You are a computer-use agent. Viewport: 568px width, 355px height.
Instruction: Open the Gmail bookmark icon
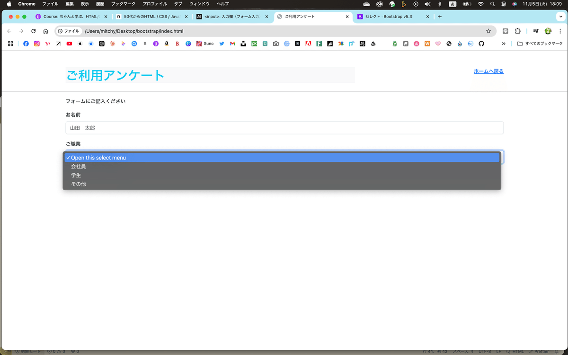pos(232,44)
